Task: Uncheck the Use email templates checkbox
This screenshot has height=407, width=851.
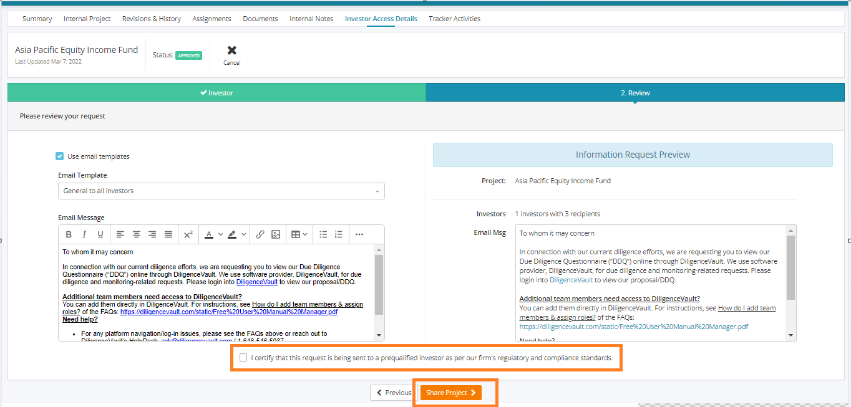Action: [59, 156]
